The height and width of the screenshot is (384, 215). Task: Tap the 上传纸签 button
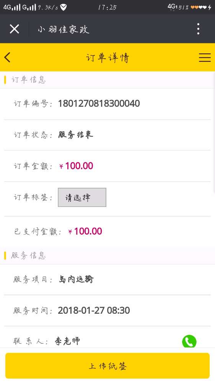point(107,366)
